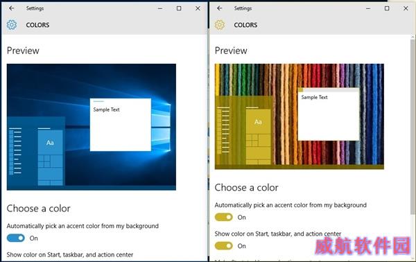Click left window's 'Show color on Start' label
Screen dimensions: 416x262
point(70,254)
